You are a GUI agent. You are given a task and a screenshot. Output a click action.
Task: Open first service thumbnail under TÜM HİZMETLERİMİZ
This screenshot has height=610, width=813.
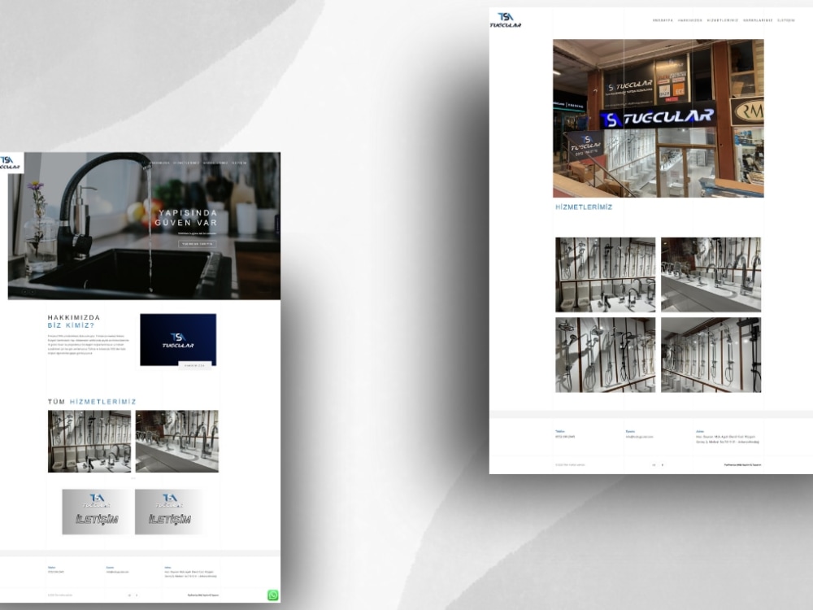tap(89, 441)
